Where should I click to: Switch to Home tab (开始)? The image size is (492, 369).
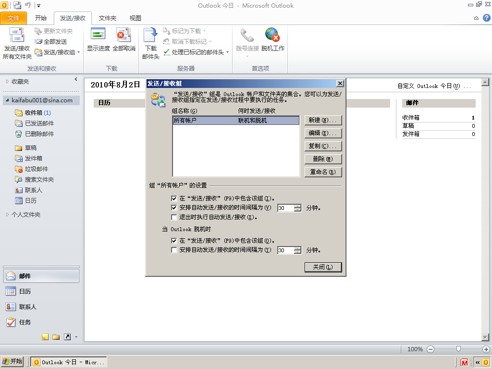coord(41,18)
